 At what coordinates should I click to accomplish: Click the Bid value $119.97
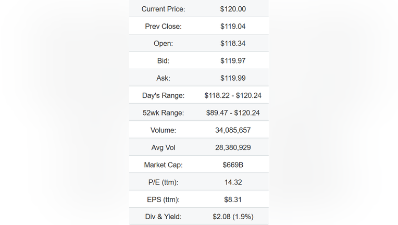pos(233,61)
